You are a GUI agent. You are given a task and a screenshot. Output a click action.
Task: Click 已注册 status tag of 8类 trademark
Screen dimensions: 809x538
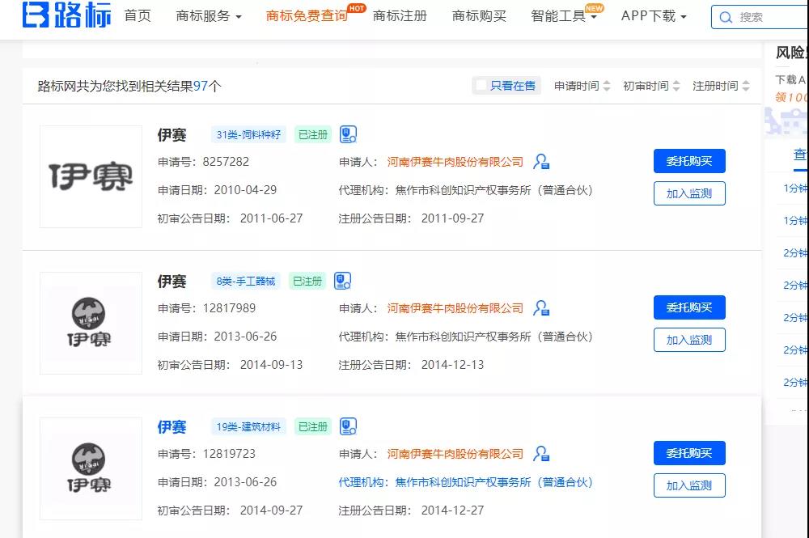click(x=307, y=281)
